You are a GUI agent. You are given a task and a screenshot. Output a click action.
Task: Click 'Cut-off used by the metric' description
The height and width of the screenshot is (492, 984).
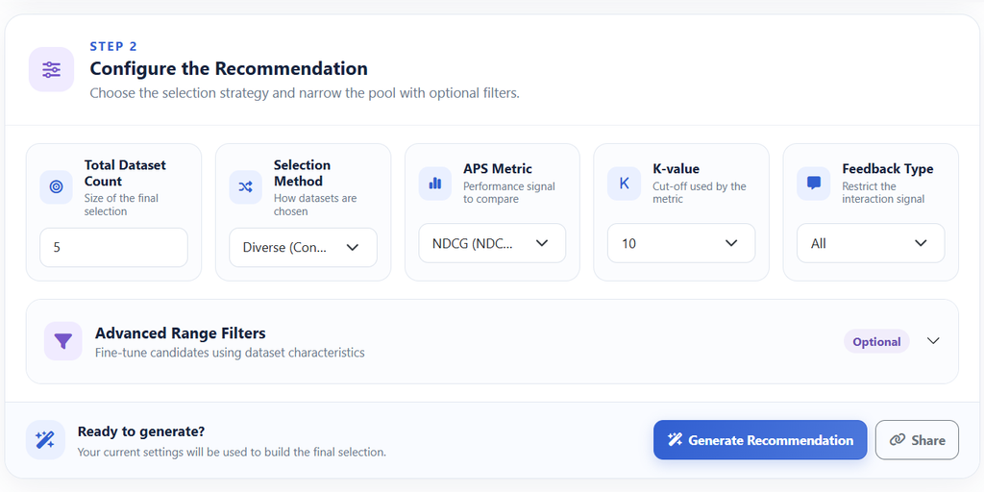click(x=700, y=192)
